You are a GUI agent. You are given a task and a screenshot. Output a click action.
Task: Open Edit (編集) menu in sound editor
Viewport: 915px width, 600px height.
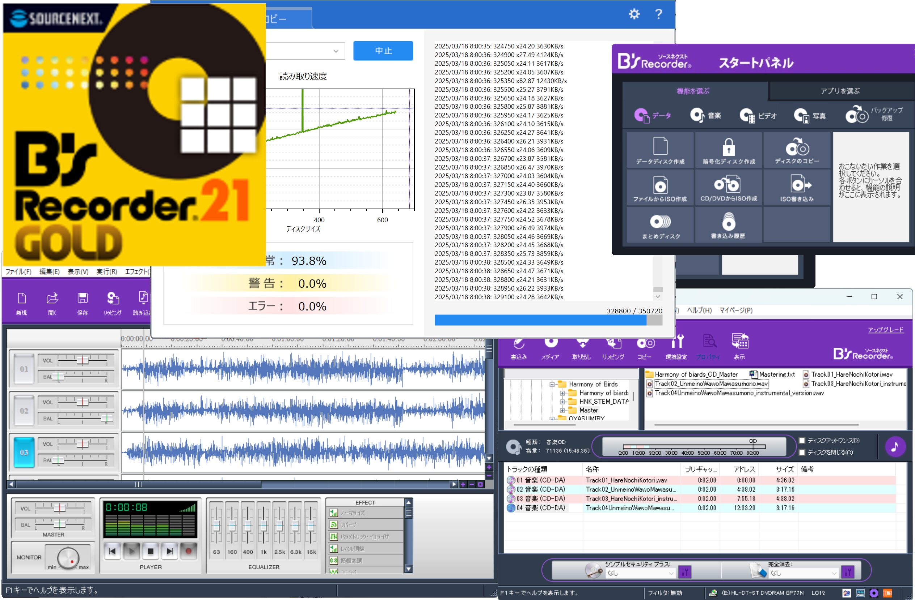[49, 272]
